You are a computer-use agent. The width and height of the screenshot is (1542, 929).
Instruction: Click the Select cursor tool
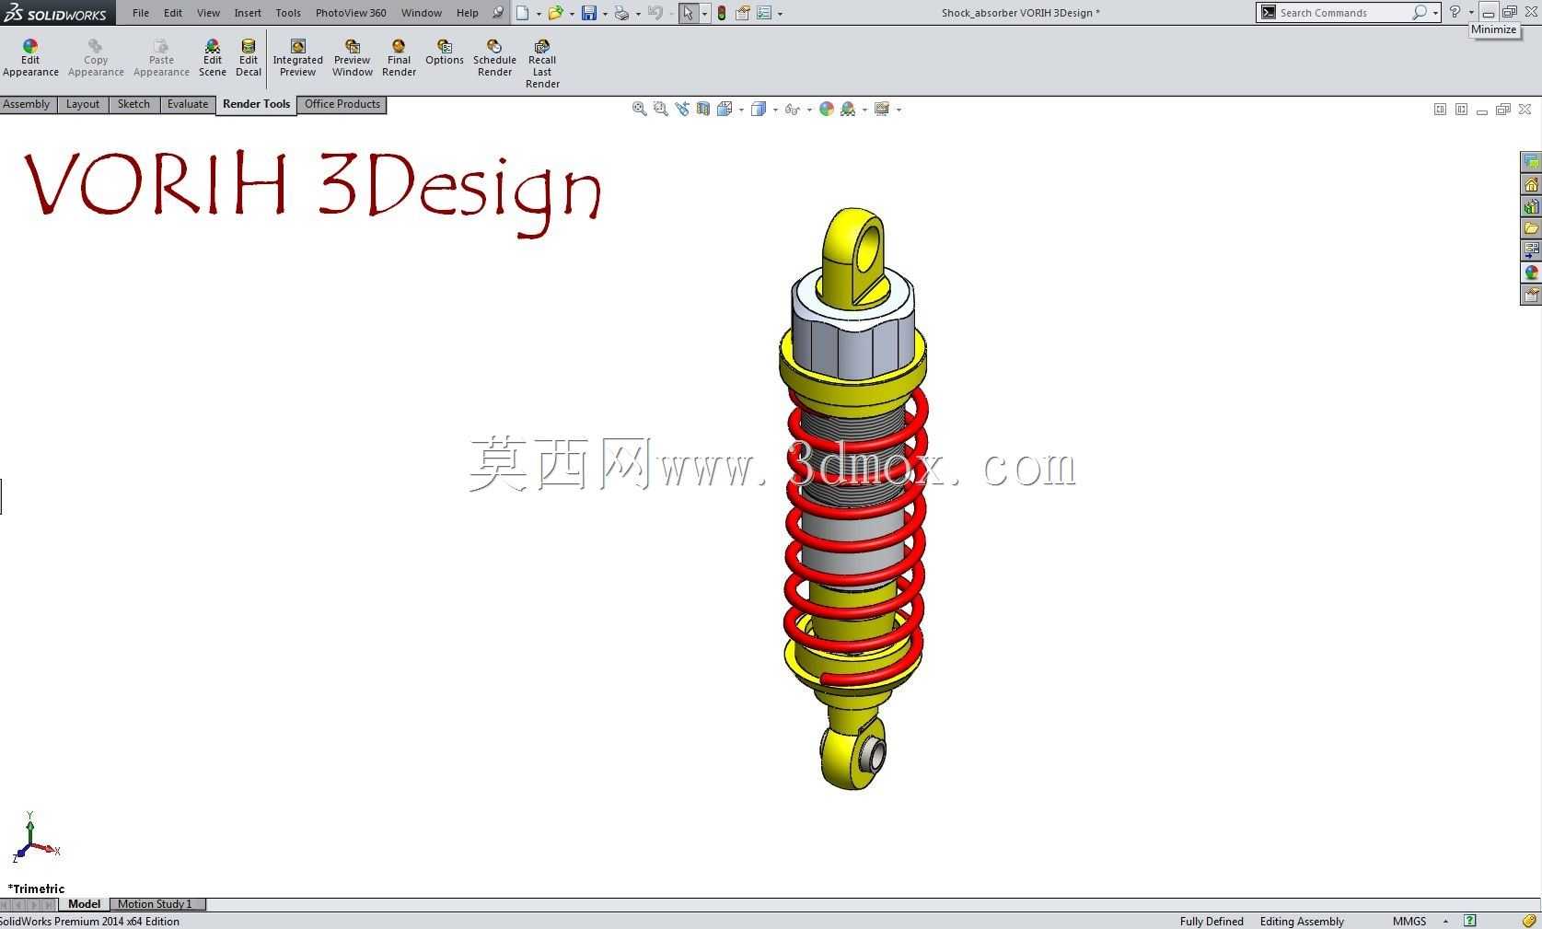tap(689, 13)
